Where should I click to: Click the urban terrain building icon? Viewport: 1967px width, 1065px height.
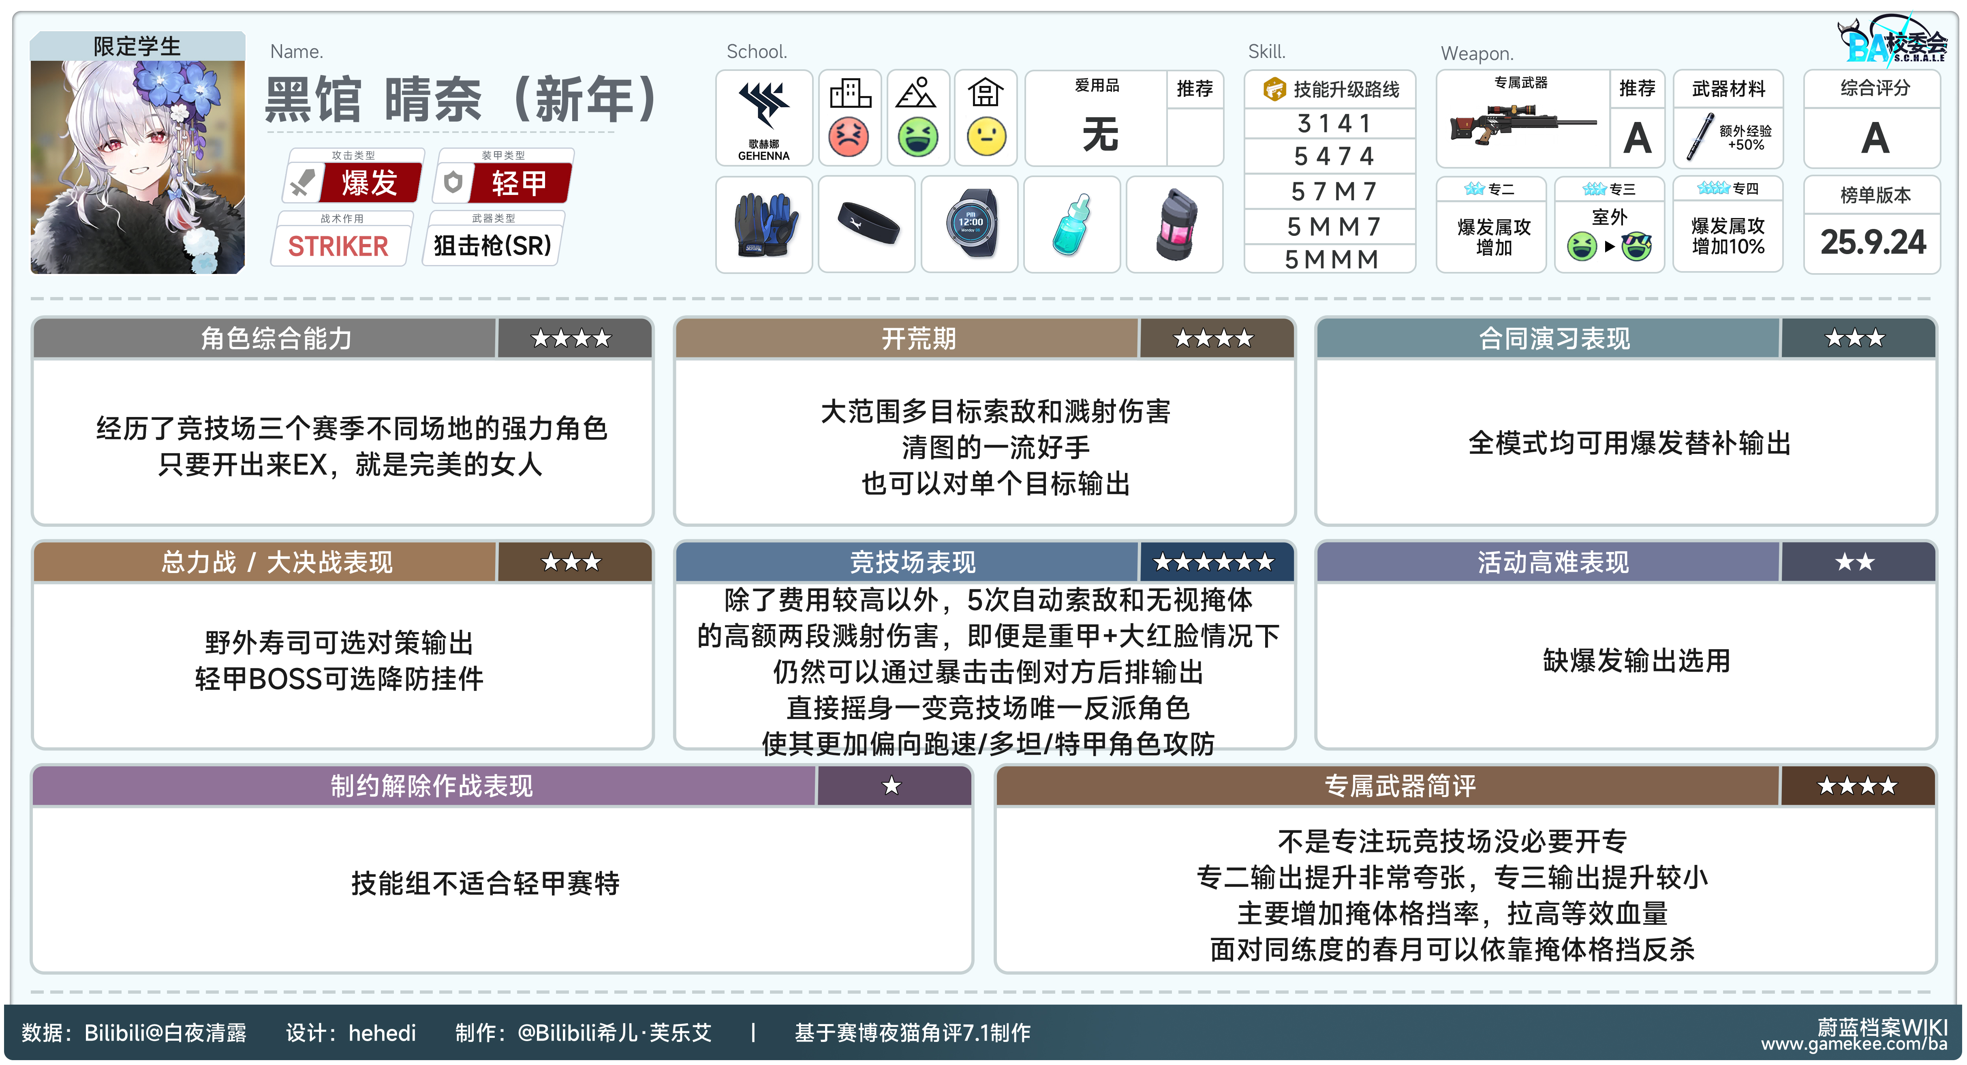tap(849, 93)
